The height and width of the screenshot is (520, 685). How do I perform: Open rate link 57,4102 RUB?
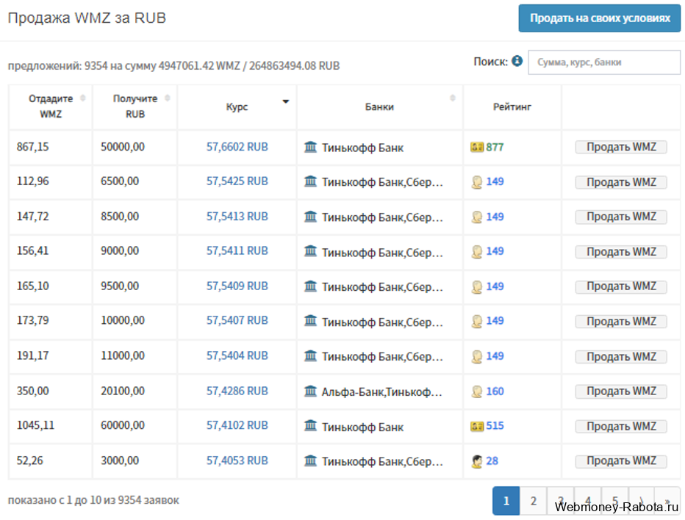[237, 425]
